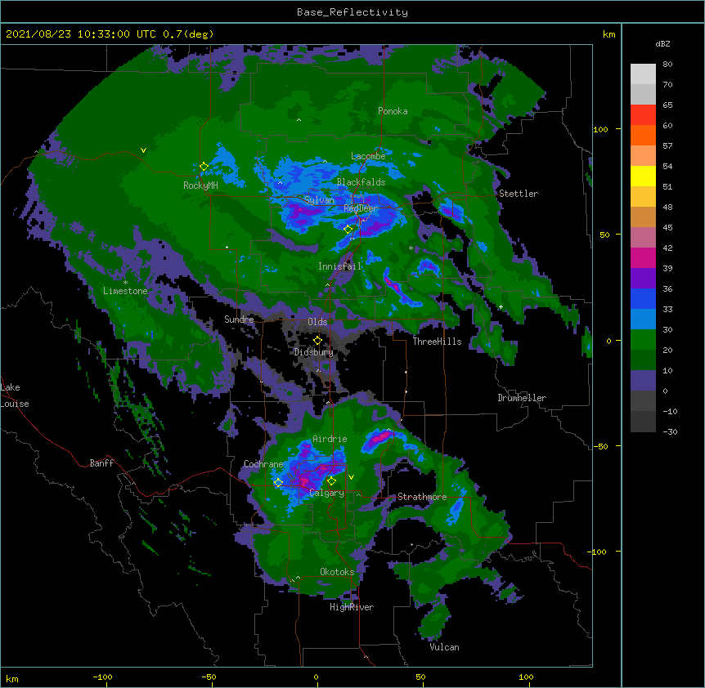Click the Ponoka town label

(x=393, y=111)
